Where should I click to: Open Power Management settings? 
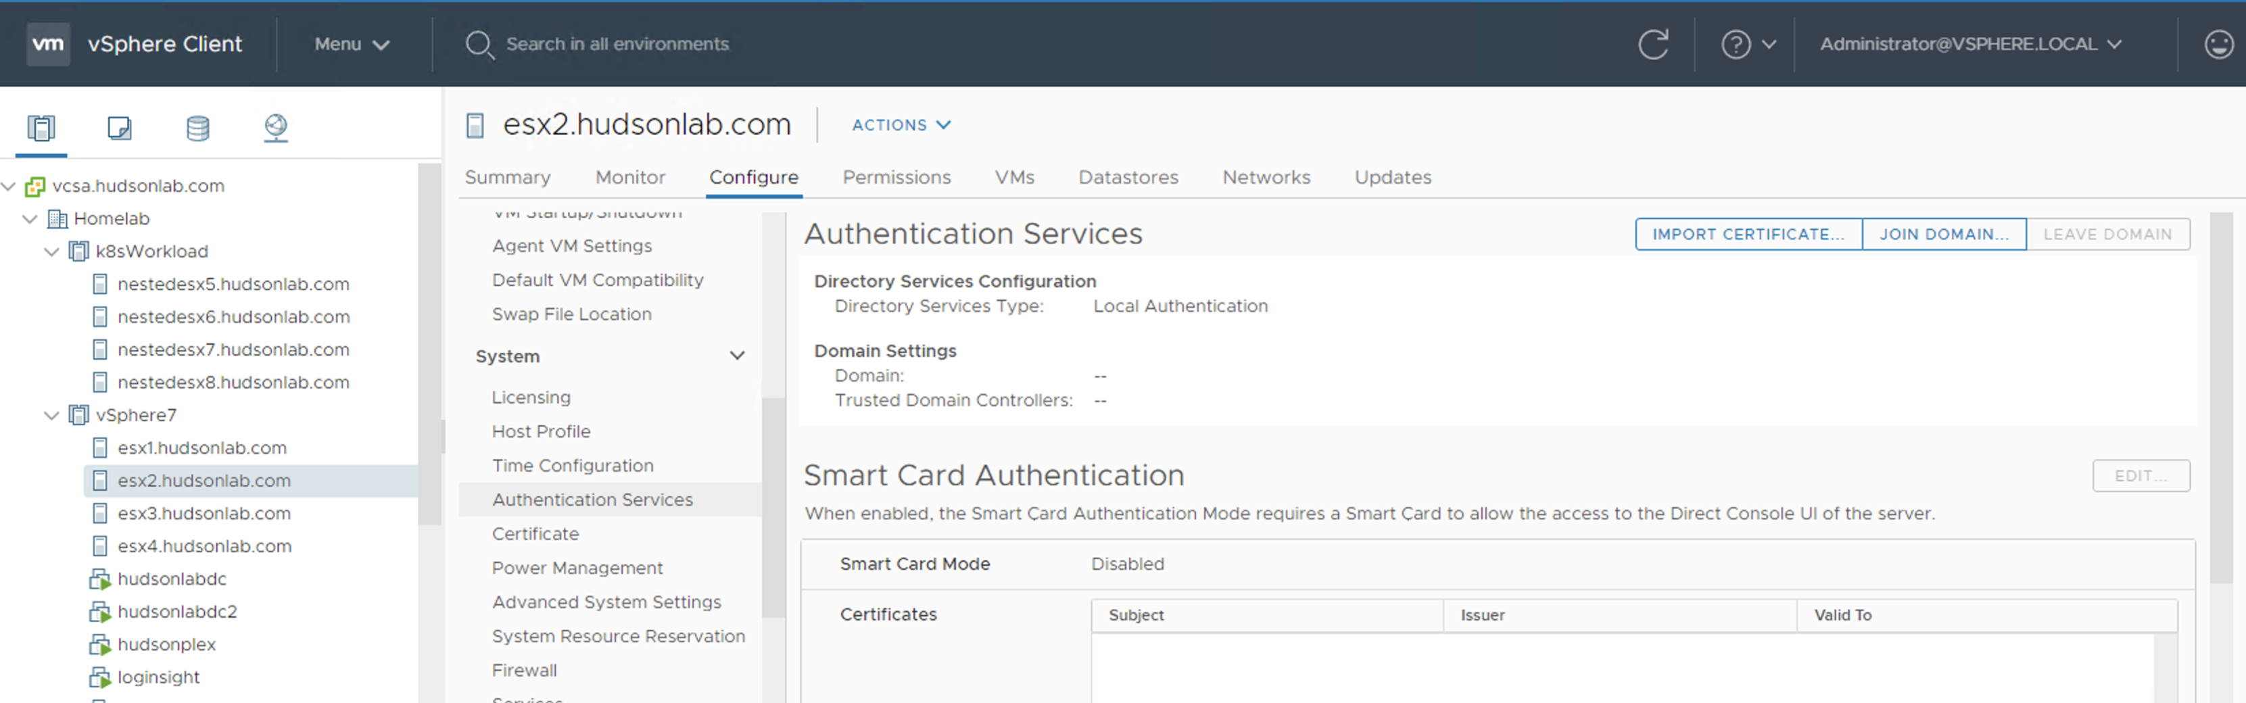[576, 568]
